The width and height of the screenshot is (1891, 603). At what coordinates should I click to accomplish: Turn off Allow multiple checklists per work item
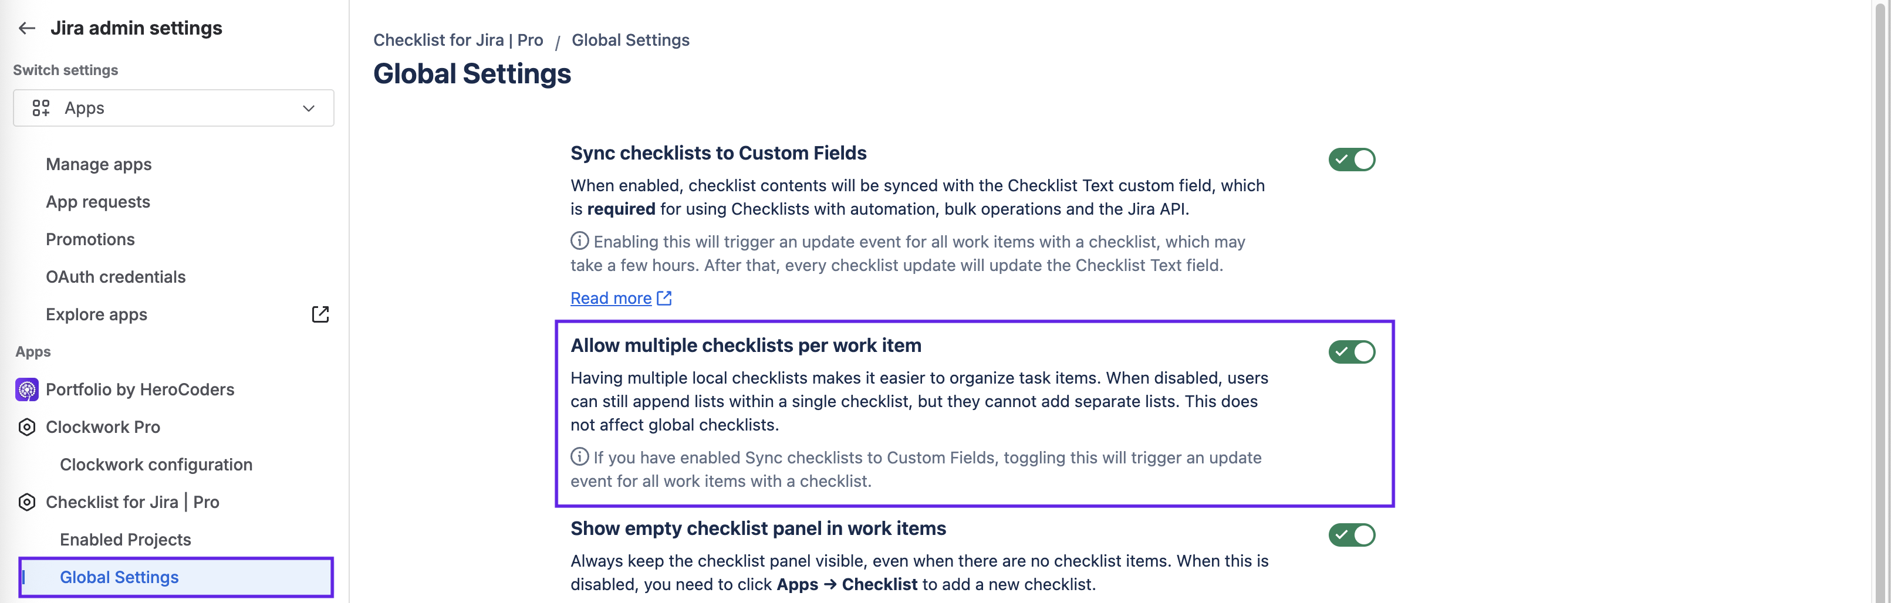click(x=1350, y=352)
